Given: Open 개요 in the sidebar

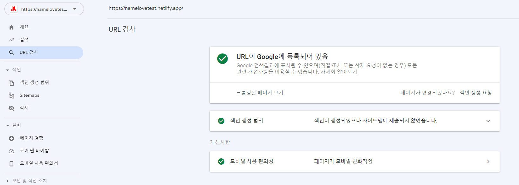Looking at the screenshot, I should [x=42, y=27].
